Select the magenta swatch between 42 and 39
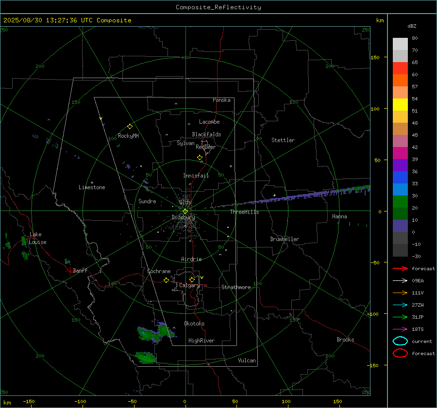 click(x=400, y=153)
